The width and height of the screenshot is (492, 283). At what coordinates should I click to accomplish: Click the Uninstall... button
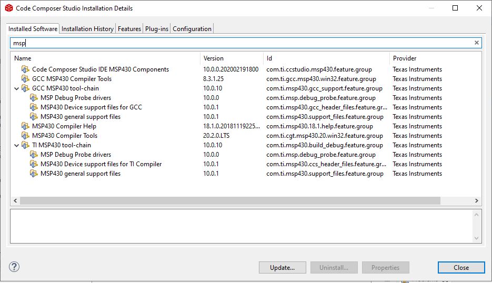pos(334,268)
